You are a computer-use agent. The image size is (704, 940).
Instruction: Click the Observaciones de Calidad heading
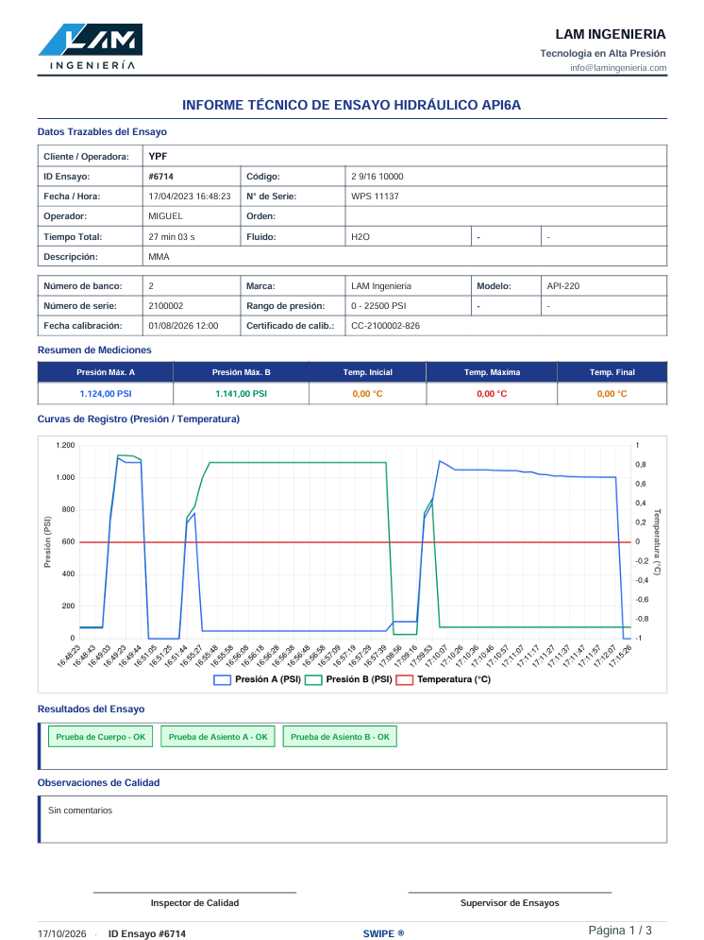[x=99, y=783]
